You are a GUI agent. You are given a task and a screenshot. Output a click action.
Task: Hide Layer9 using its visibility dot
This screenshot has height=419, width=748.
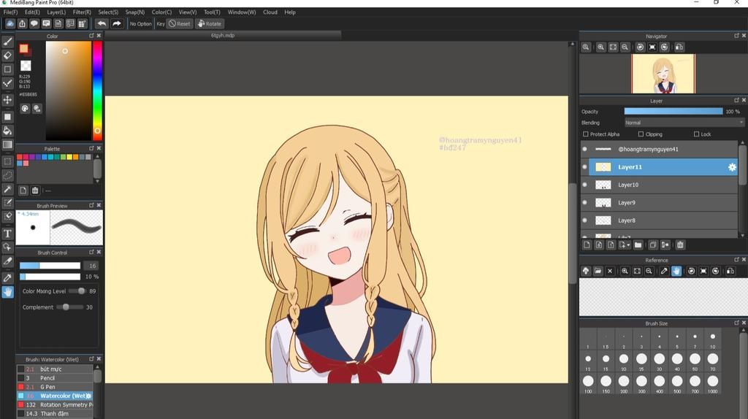coord(585,203)
